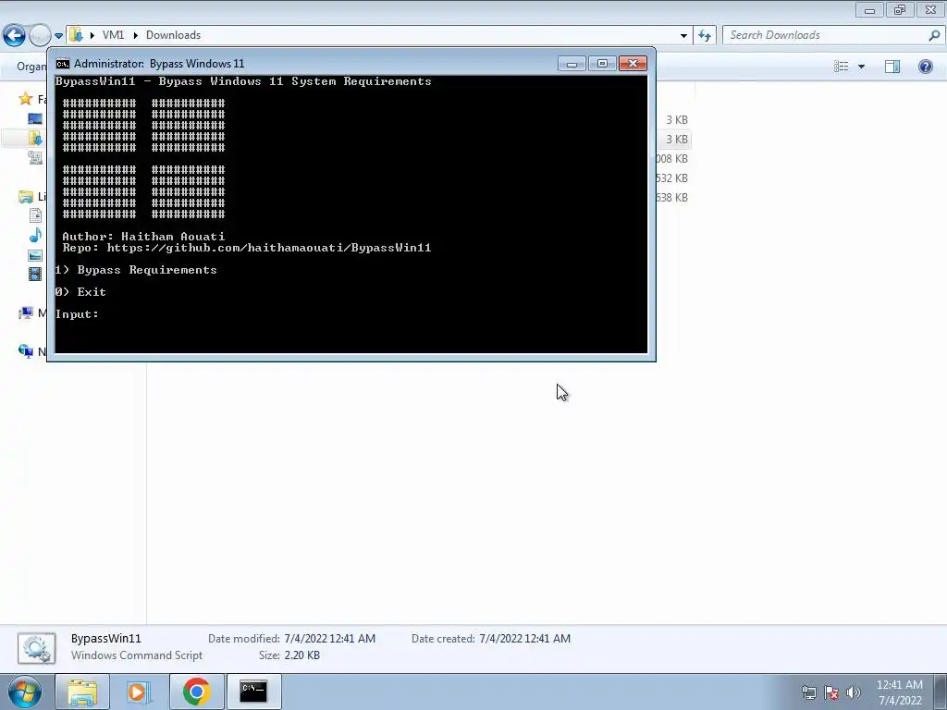Close the Bypass Windows 11 console

click(x=633, y=64)
